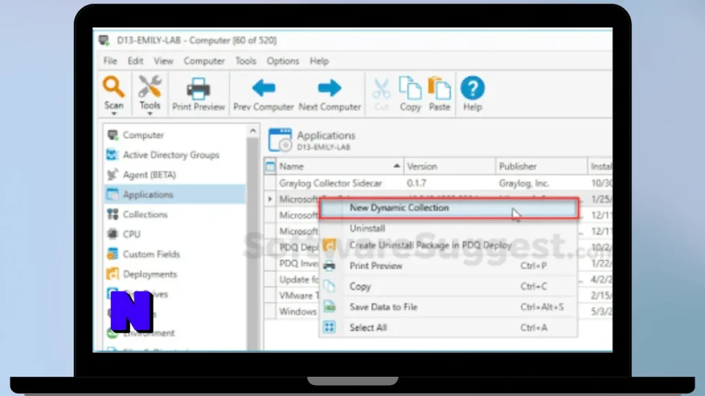
Task: Click the 0.1.7 version cell
Action: pos(417,183)
